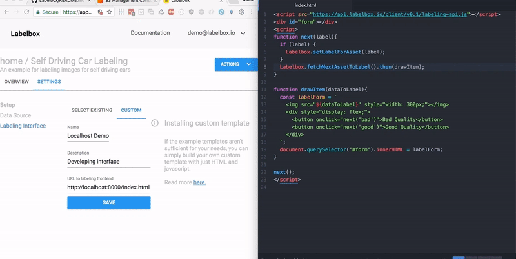Click the 'next();' call on line 22

coord(284,172)
